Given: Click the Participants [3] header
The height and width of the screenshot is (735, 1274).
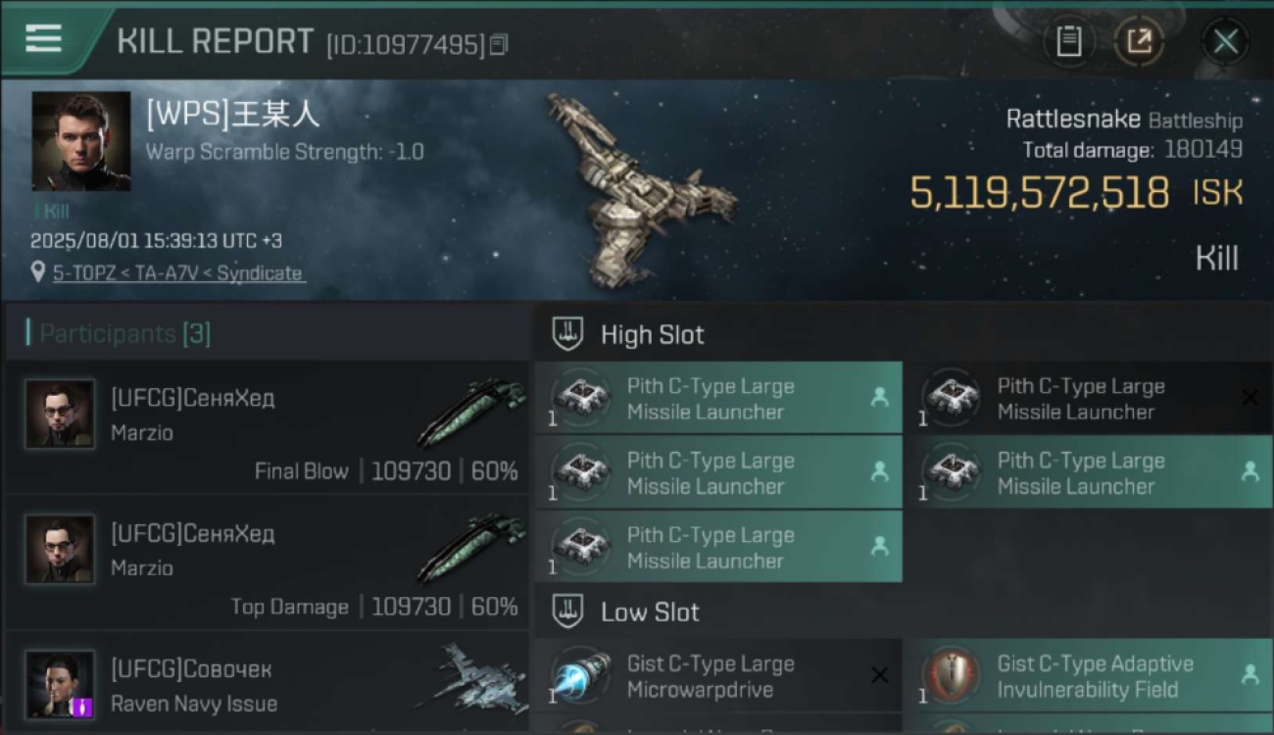Looking at the screenshot, I should pos(125,334).
